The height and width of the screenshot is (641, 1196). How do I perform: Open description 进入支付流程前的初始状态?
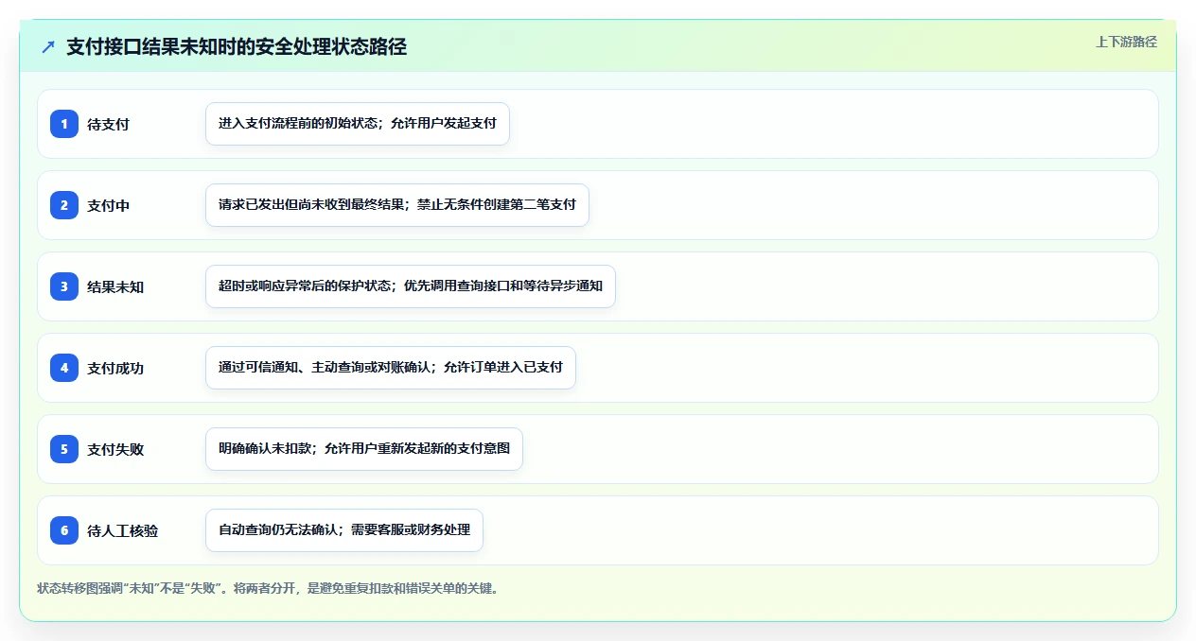pyautogui.click(x=358, y=124)
